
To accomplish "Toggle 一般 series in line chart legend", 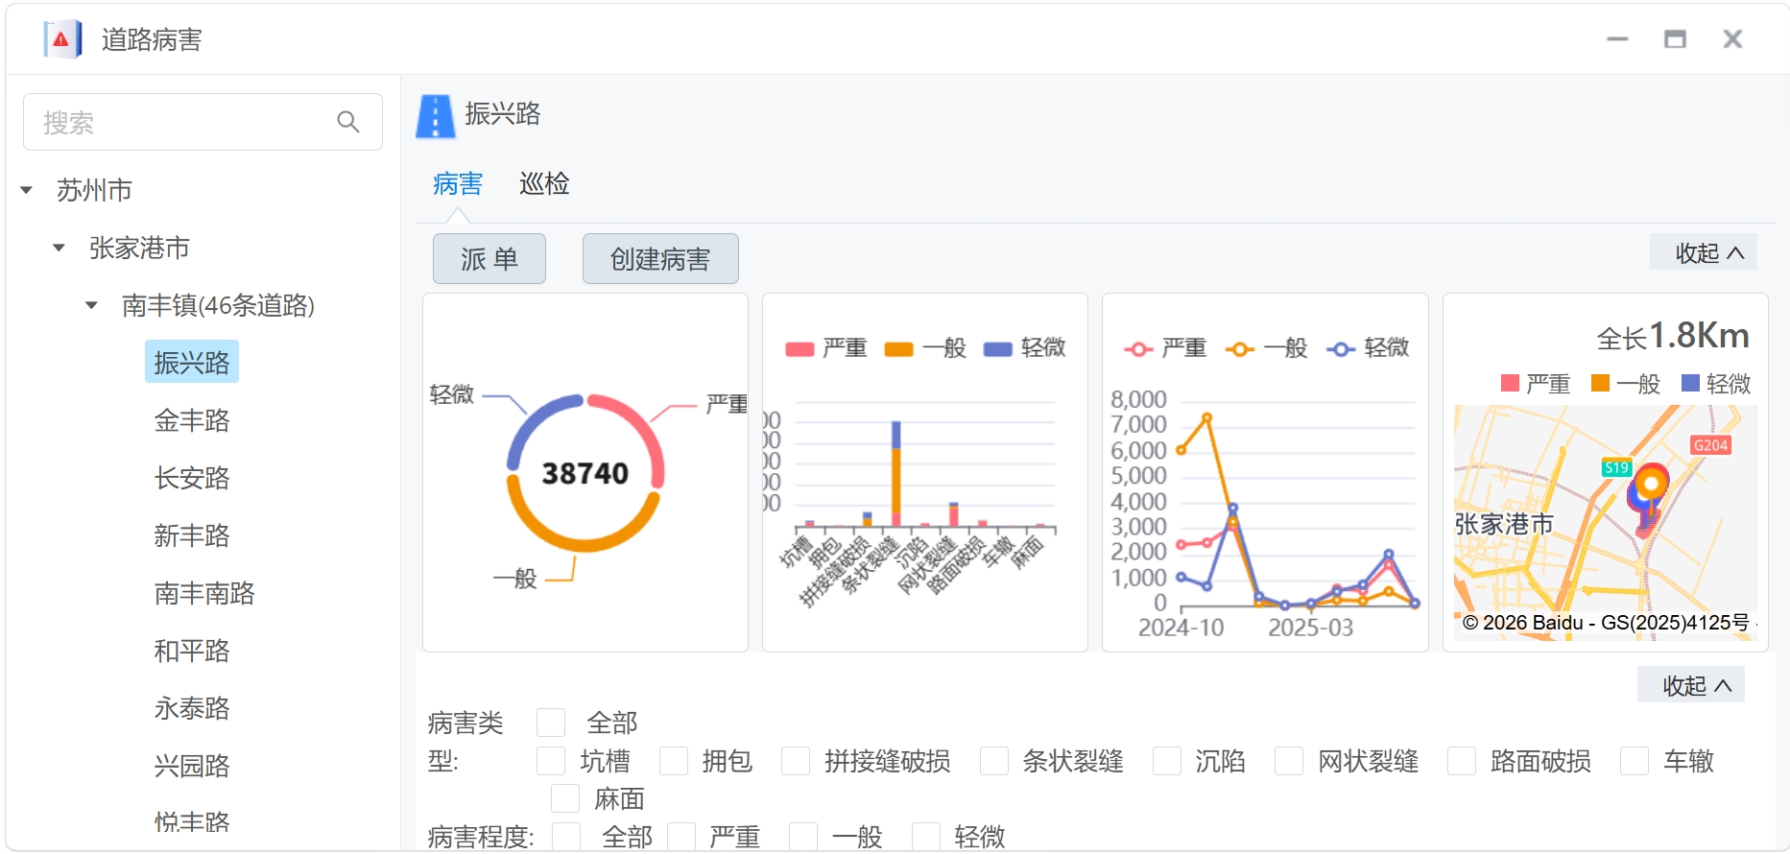I will [1267, 348].
